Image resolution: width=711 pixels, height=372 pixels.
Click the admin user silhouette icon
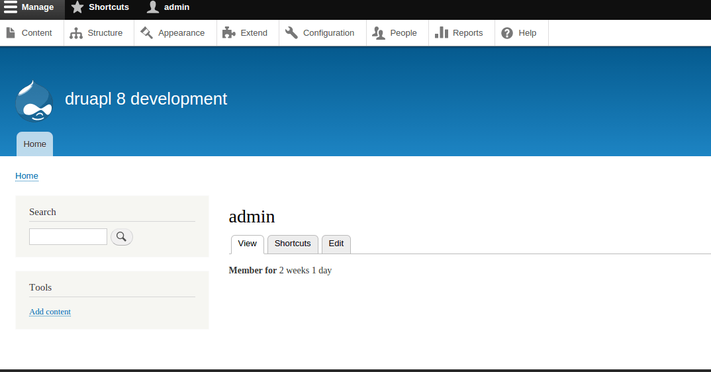pyautogui.click(x=153, y=7)
